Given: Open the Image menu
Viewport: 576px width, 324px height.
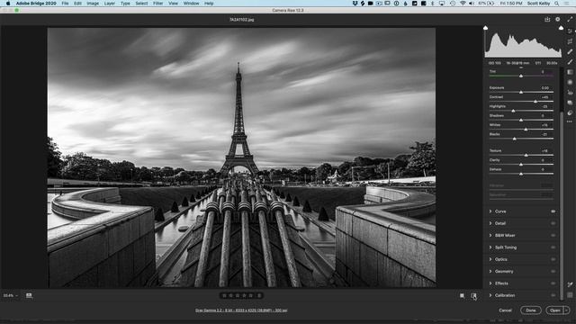Looking at the screenshot, I should click(93, 4).
